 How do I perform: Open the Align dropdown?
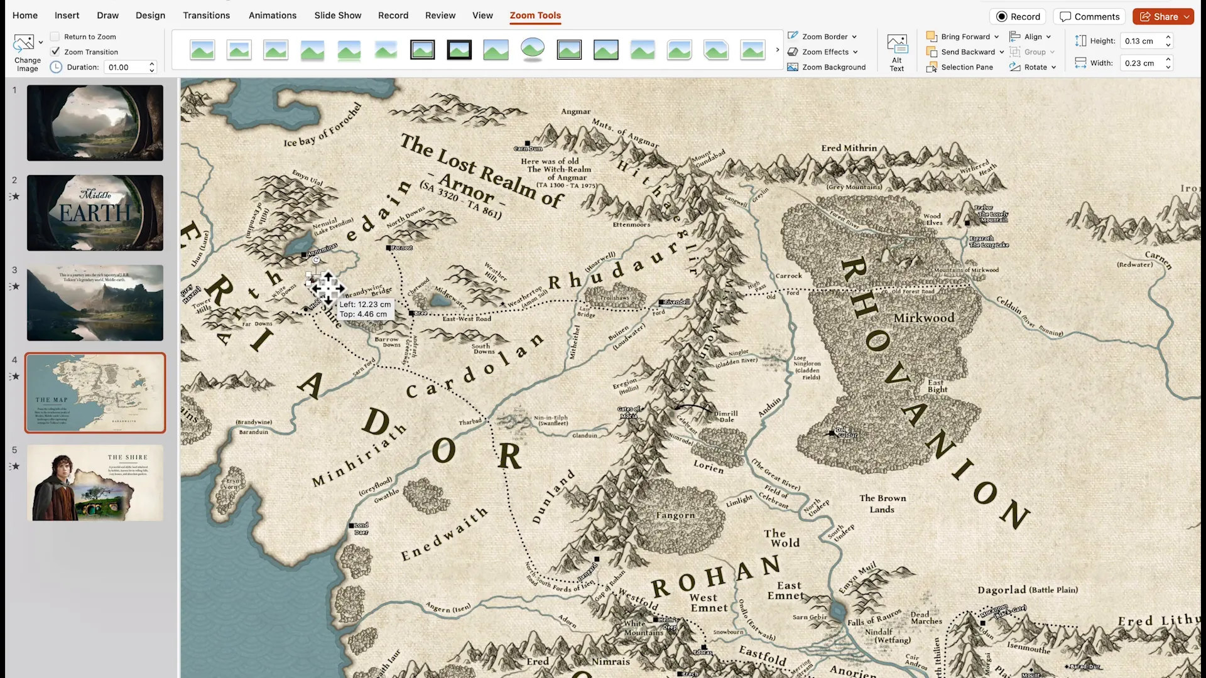pyautogui.click(x=1030, y=36)
